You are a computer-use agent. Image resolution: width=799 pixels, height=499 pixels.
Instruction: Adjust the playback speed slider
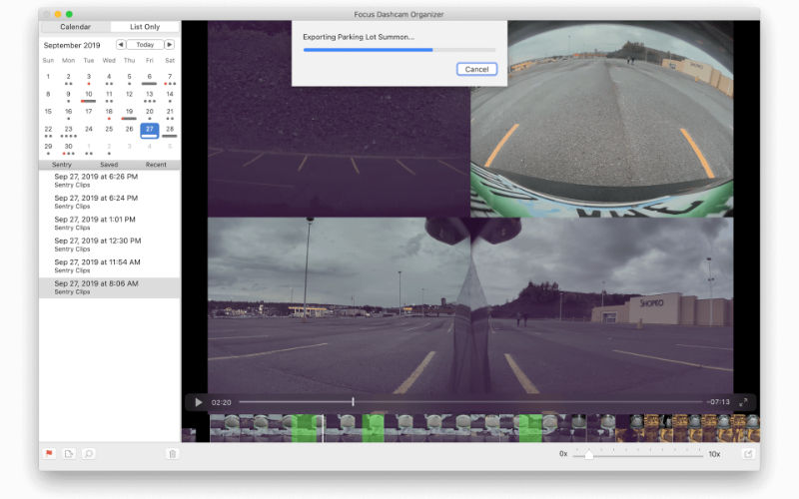[589, 454]
